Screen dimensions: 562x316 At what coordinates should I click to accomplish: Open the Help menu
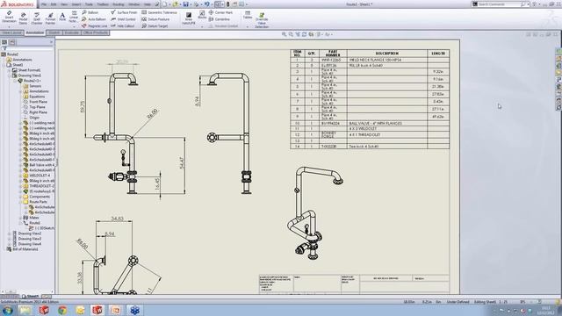click(x=148, y=4)
